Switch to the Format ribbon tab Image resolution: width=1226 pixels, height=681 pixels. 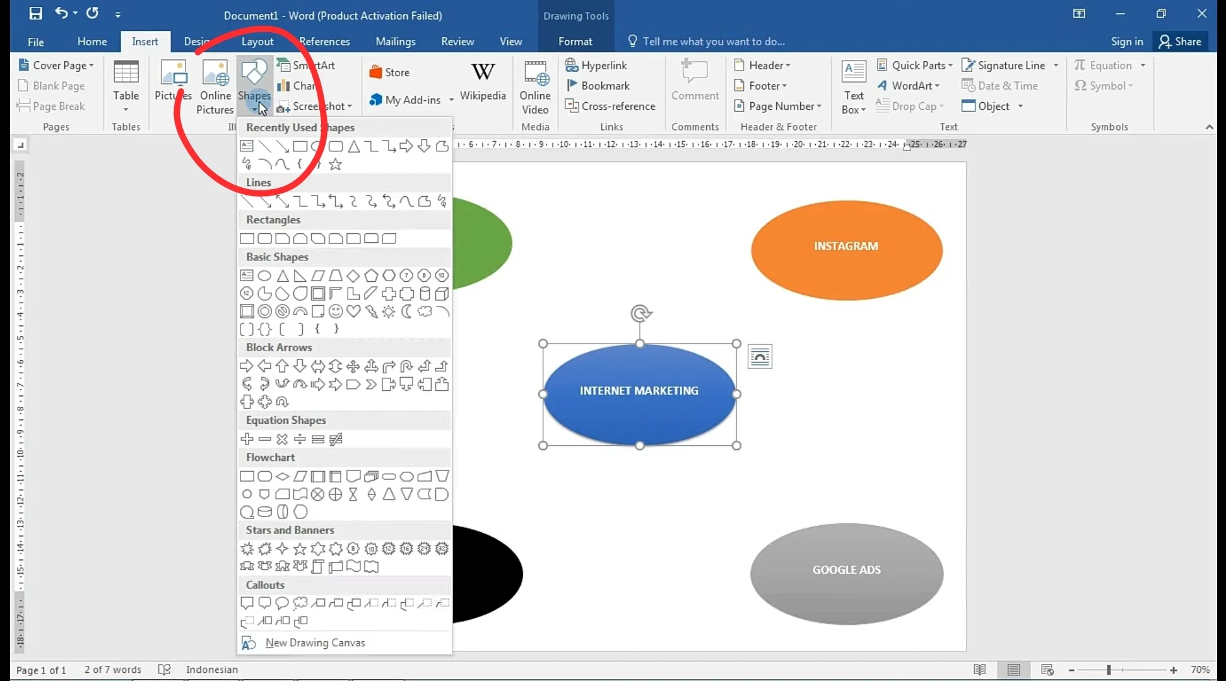pos(575,41)
